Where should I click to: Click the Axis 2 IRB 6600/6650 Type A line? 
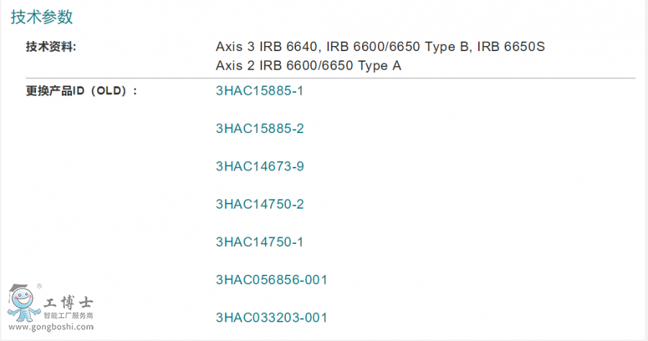pos(308,65)
